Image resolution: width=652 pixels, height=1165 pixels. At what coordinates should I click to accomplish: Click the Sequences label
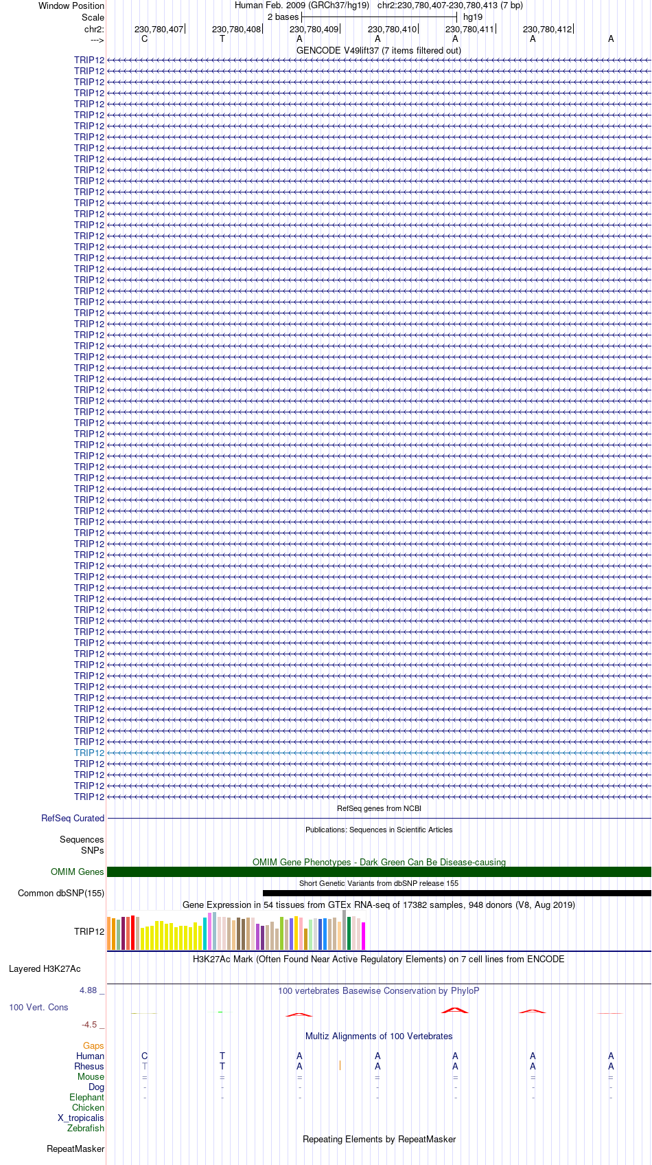coord(82,839)
